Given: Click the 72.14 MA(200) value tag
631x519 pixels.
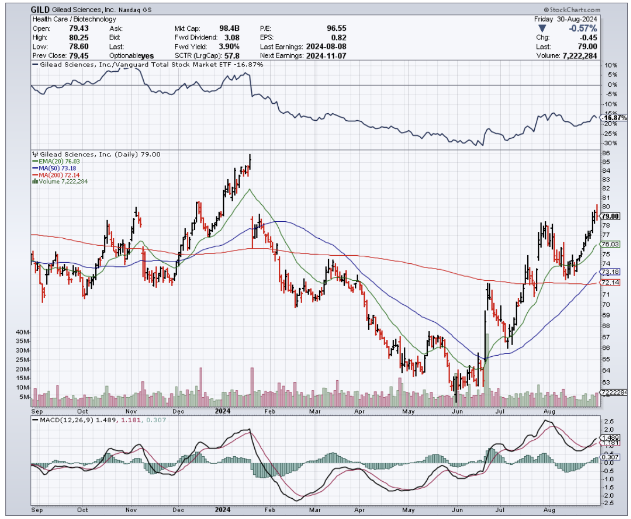Looking at the screenshot, I should coord(609,282).
